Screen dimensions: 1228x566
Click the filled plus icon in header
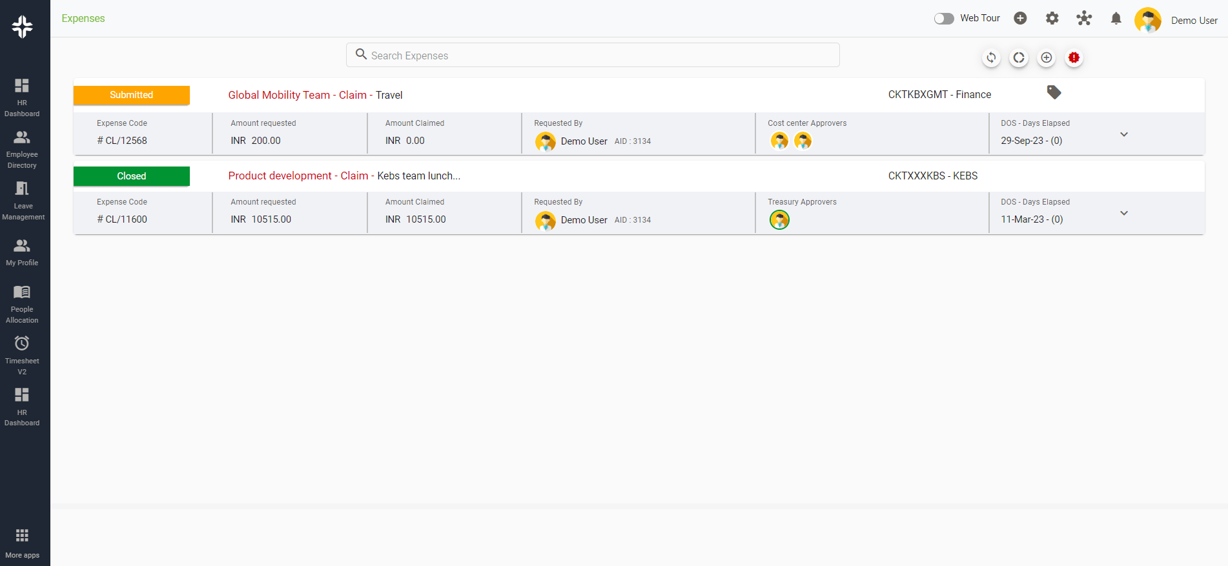(1020, 18)
